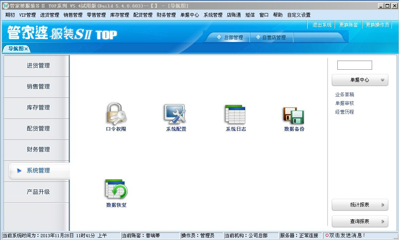Switch to the 自营店管理 tab
399x240 pixels.
[271, 38]
